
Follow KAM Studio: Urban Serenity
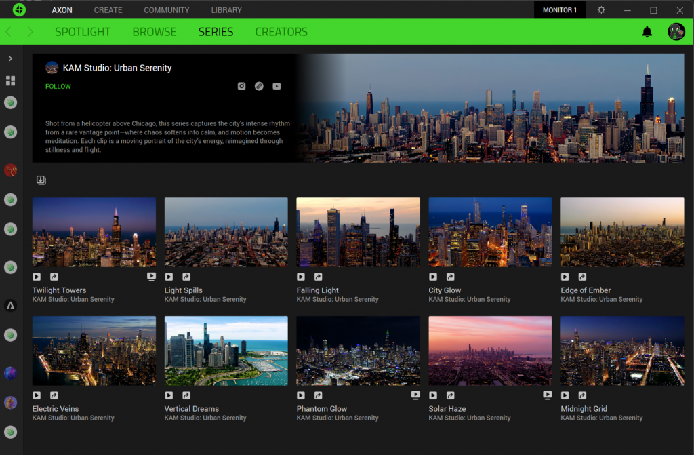point(58,86)
